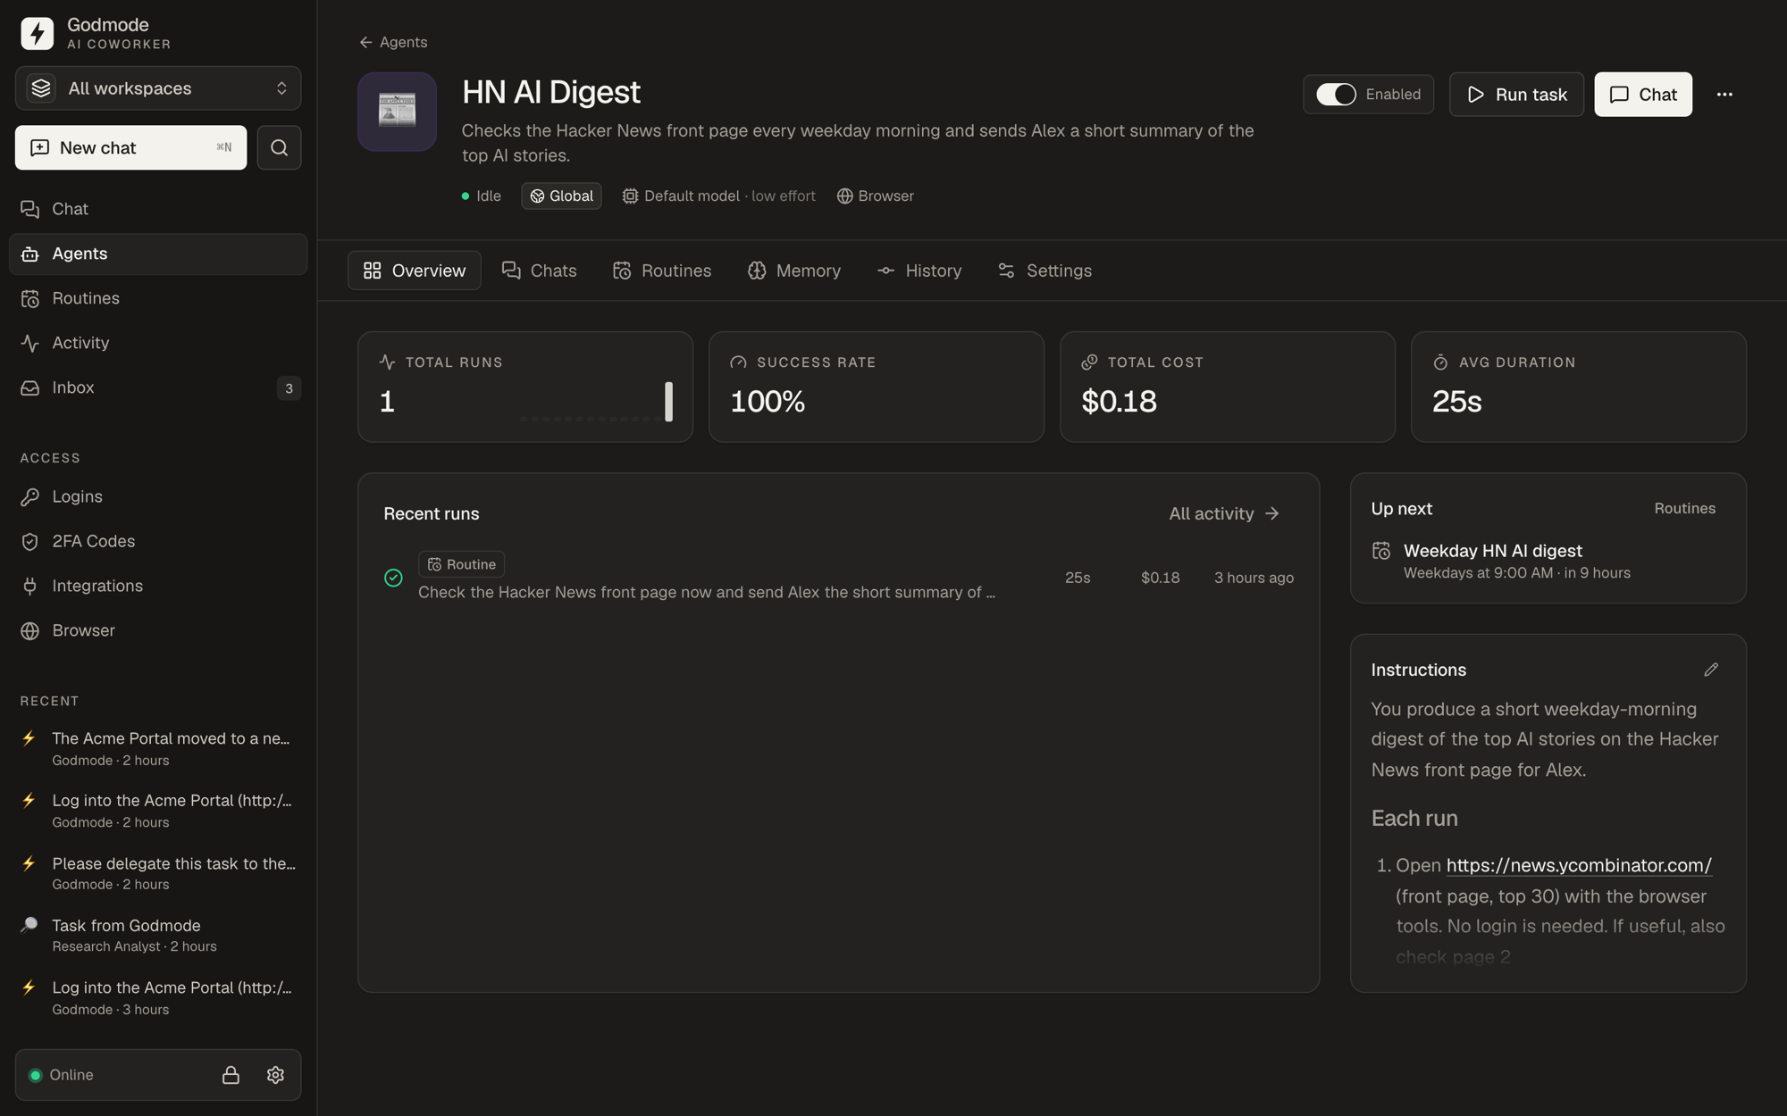
Task: Open recent chat 'The Acme Portal moved to a ne...'
Action: click(158, 749)
